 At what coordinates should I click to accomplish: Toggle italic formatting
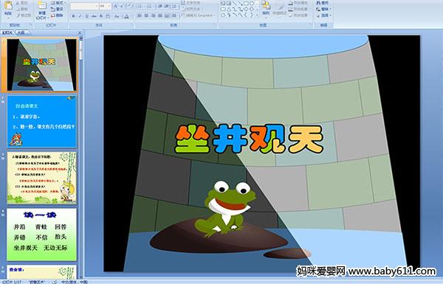(80, 16)
